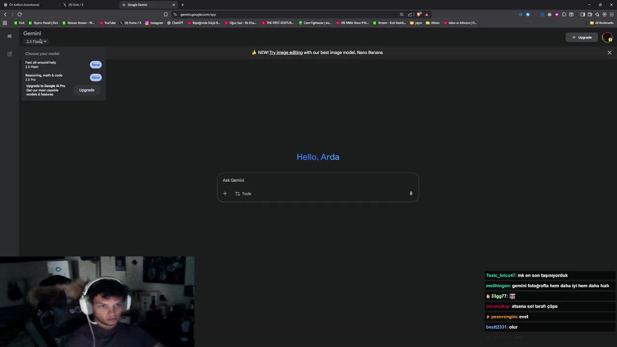Open the apps grid icon in bookmarks bar
Screen dimensions: 617x347
(5, 23)
